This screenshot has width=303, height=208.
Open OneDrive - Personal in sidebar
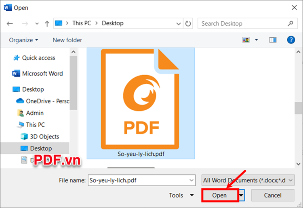[x=43, y=101]
